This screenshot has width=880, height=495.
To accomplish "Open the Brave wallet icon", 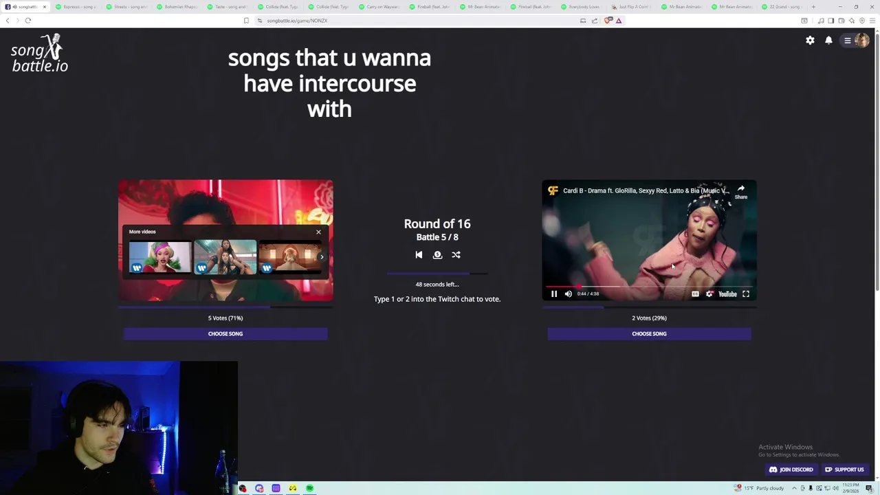I will click(x=841, y=21).
